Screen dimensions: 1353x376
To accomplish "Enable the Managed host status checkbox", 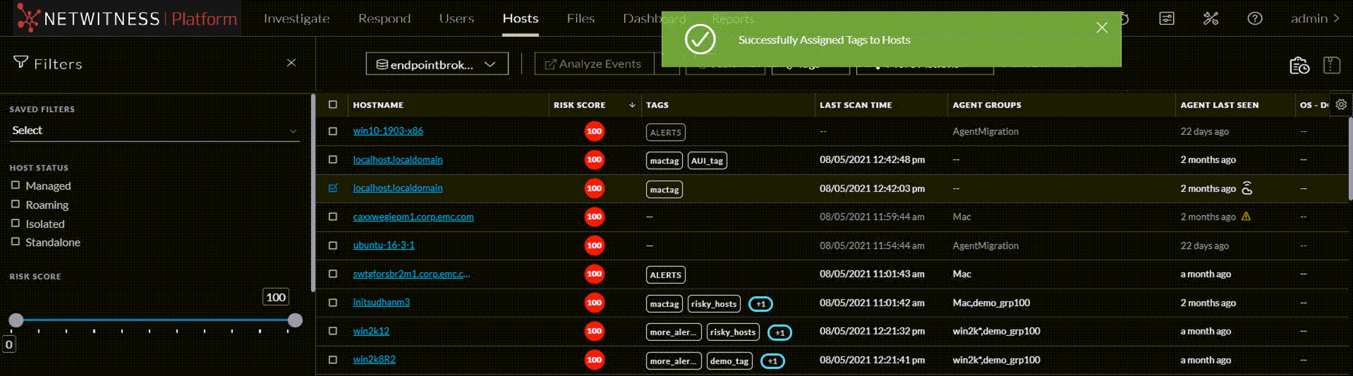I will 16,186.
